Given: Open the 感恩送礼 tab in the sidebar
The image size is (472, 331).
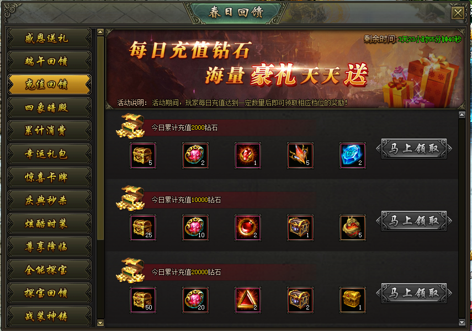Looking at the screenshot, I should (49, 38).
